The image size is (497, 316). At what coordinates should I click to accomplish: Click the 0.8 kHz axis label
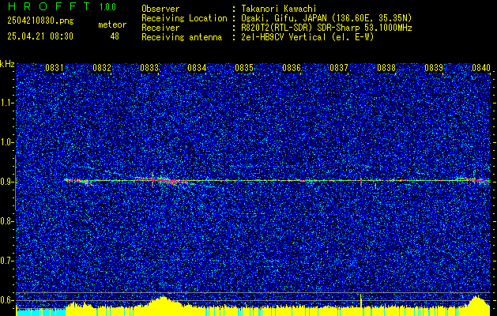pyautogui.click(x=6, y=221)
